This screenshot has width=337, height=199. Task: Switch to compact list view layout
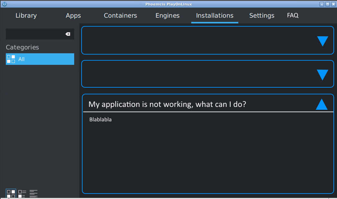(22, 193)
